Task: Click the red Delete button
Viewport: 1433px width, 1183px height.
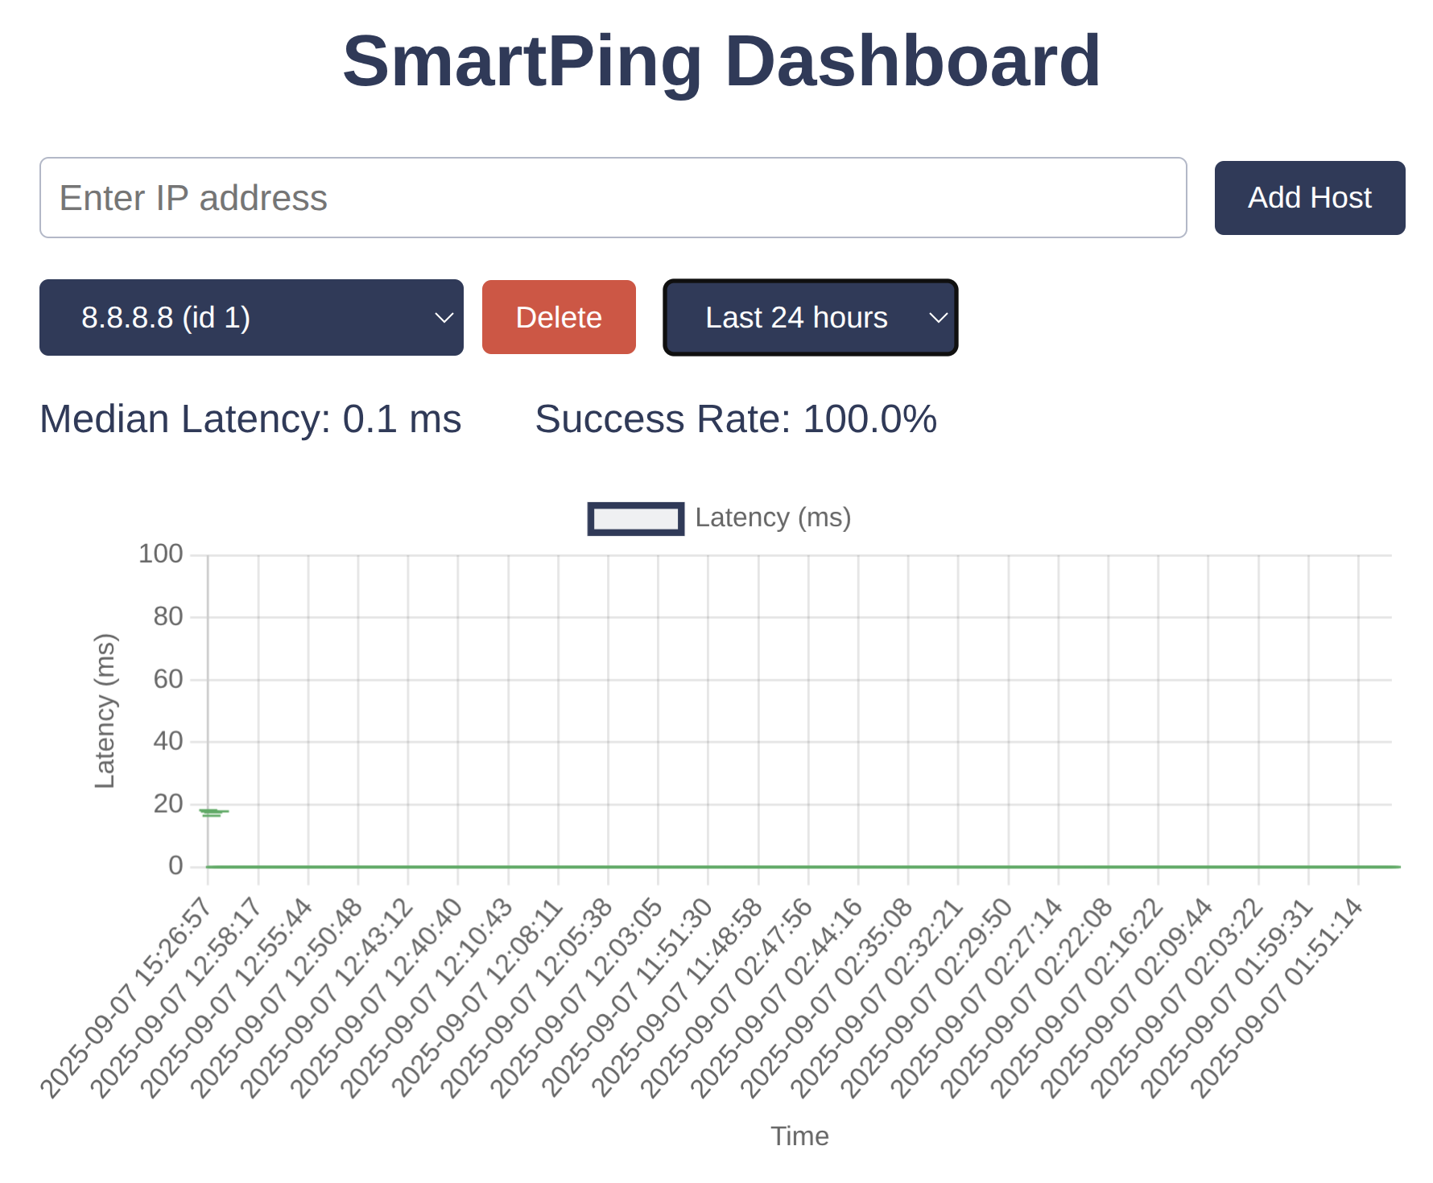Action: [559, 317]
